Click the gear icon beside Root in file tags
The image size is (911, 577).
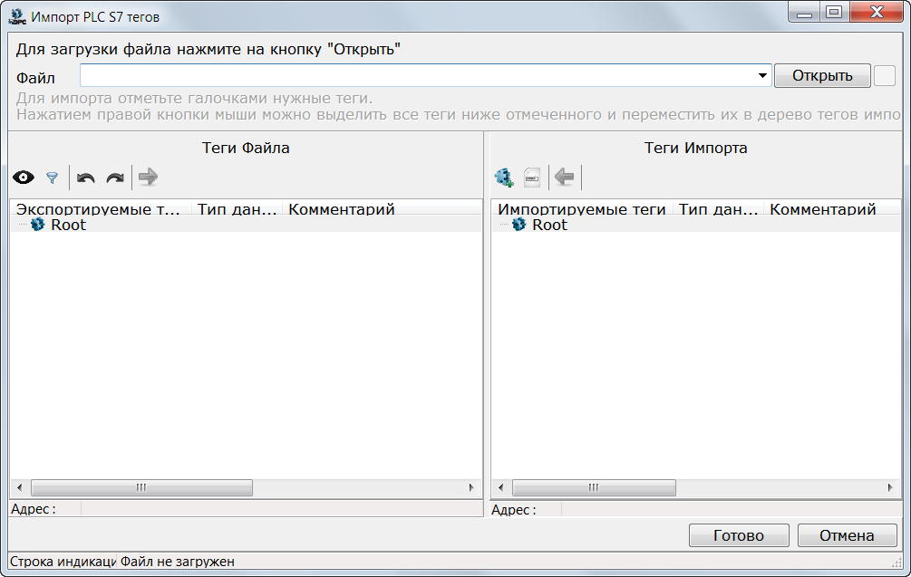(x=38, y=224)
